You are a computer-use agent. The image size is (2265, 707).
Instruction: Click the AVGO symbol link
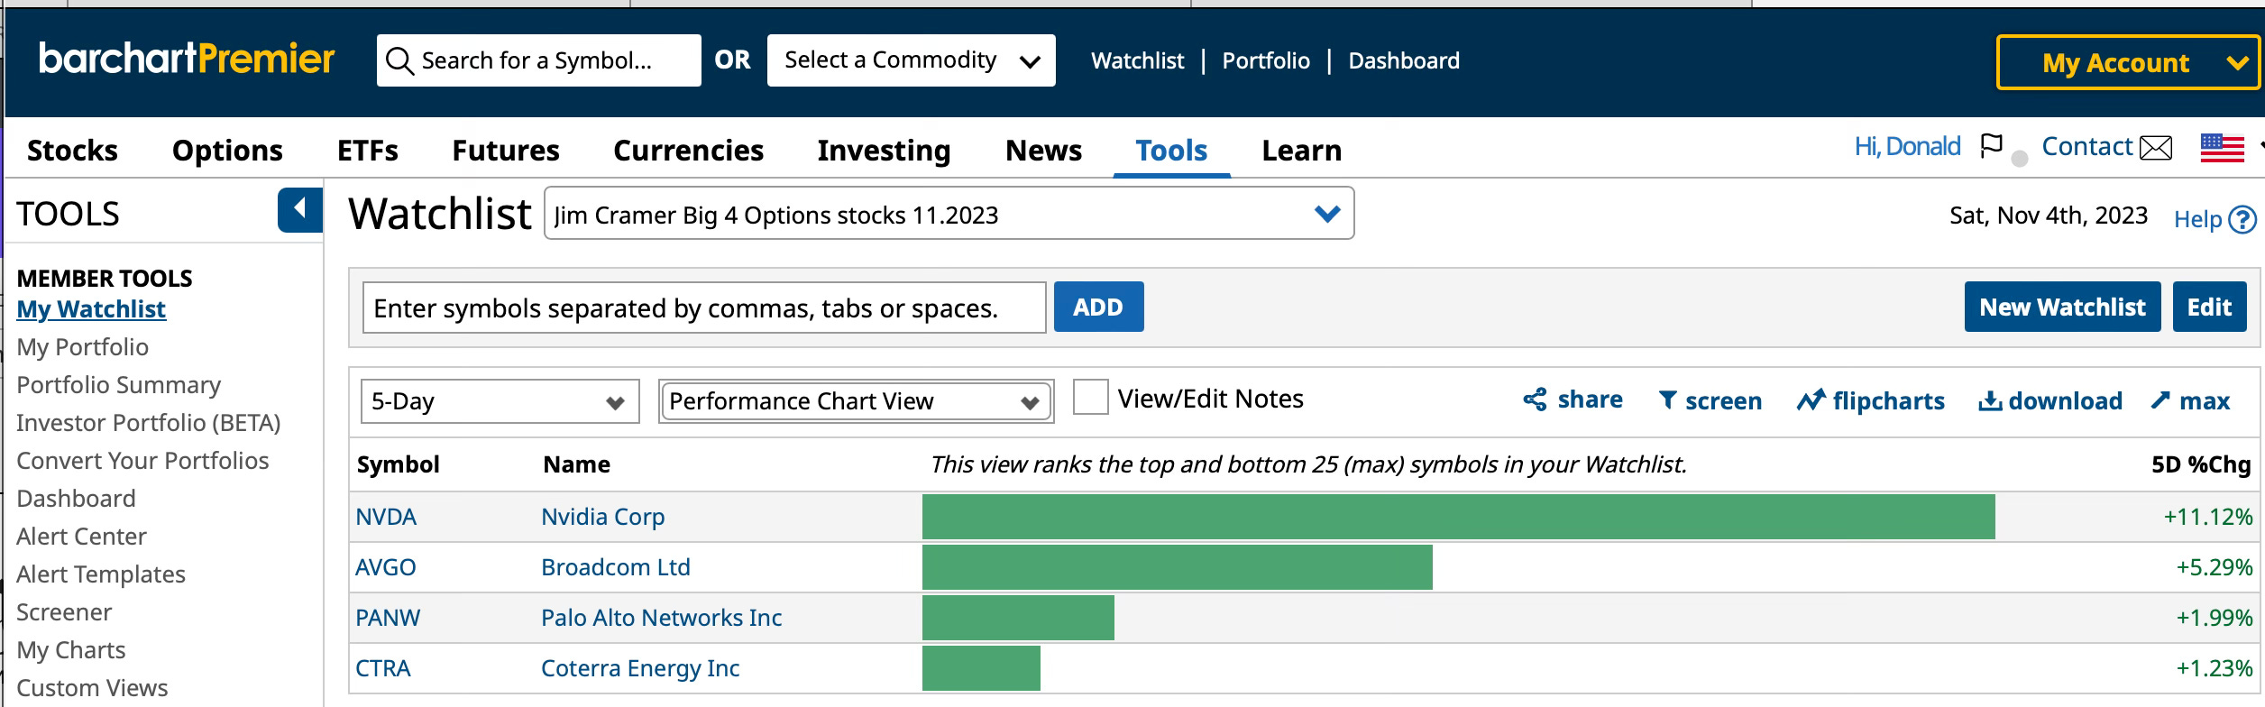coord(386,567)
